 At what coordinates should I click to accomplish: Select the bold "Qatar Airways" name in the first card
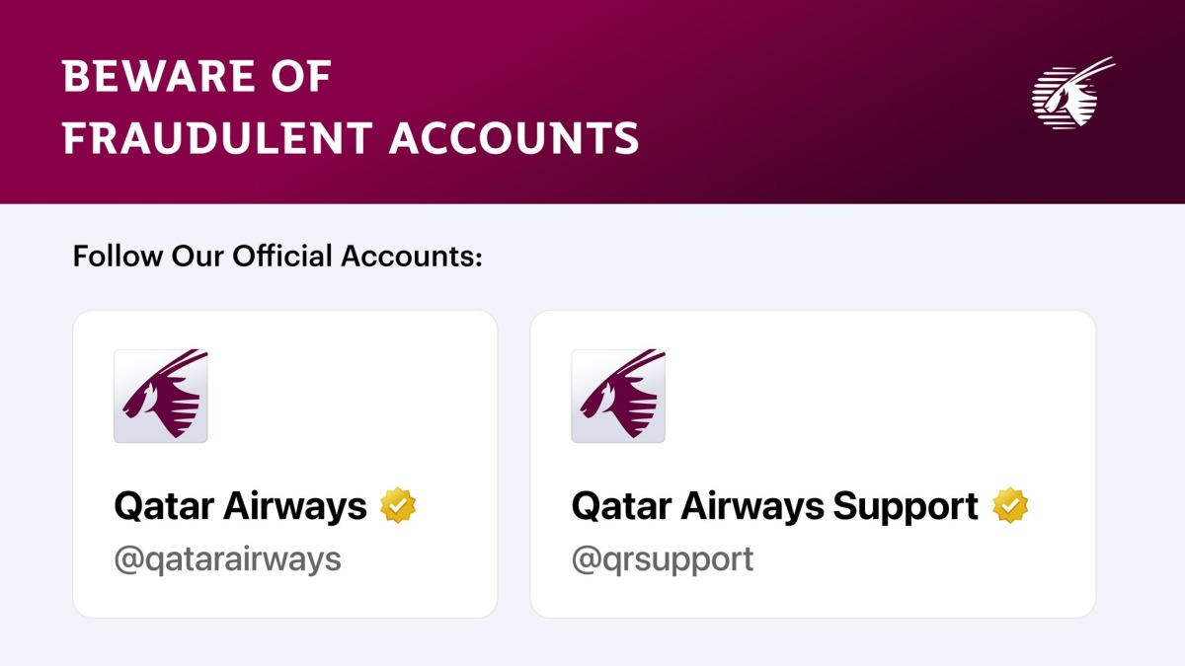pos(240,506)
